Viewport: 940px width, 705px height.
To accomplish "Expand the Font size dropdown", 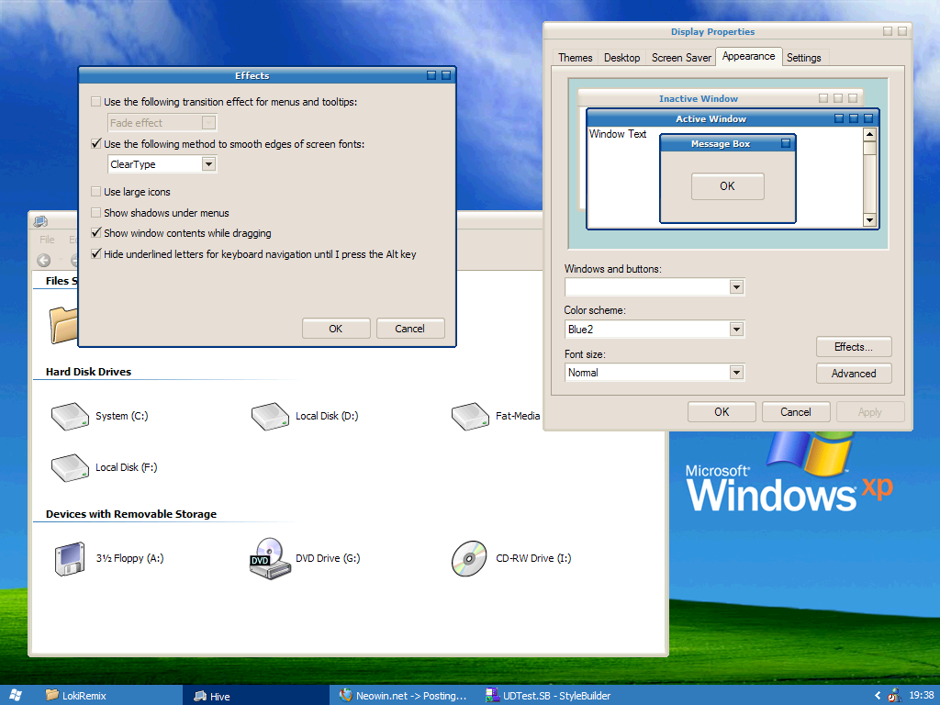I will click(735, 373).
